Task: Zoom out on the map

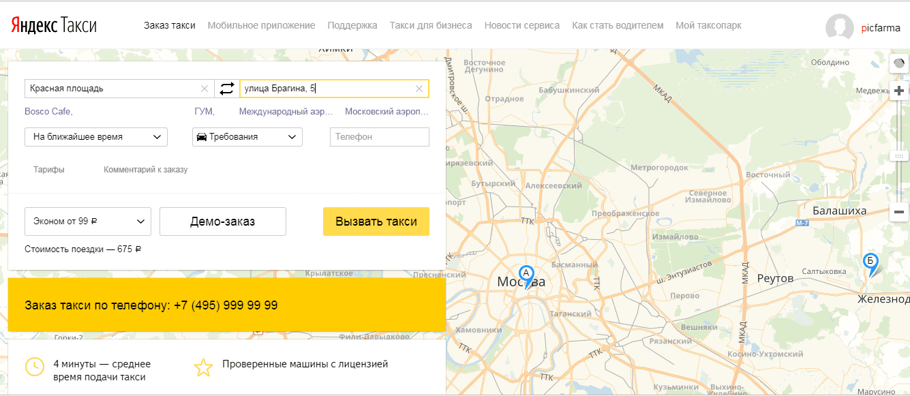Action: pyautogui.click(x=899, y=212)
